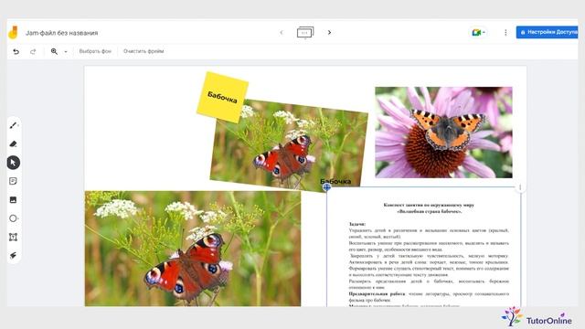Viewport: 585px width, 329px height.
Task: Open the Add image tool
Action: [13, 200]
